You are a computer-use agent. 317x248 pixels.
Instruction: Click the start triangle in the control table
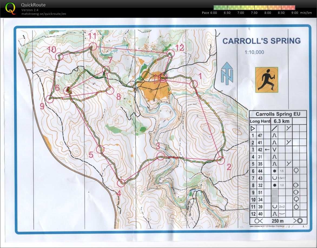coord(253,128)
